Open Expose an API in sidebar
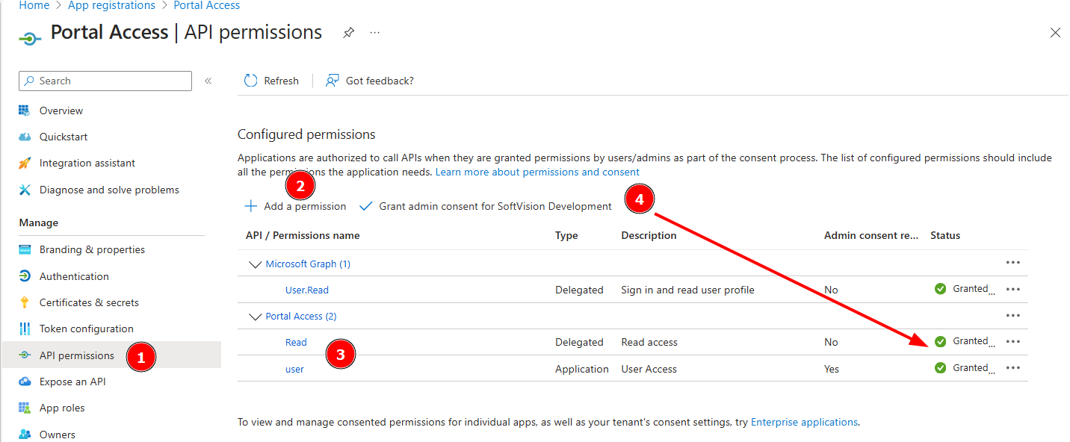The width and height of the screenshot is (1070, 442). point(72,382)
